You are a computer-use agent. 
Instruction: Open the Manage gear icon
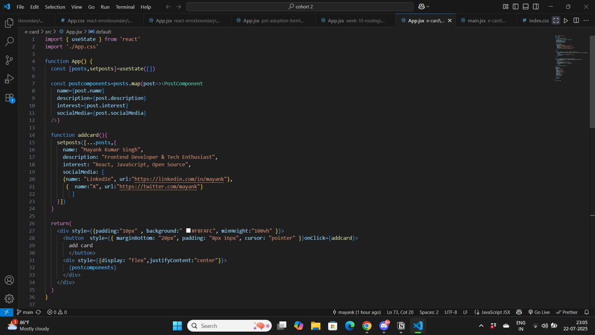point(9,299)
